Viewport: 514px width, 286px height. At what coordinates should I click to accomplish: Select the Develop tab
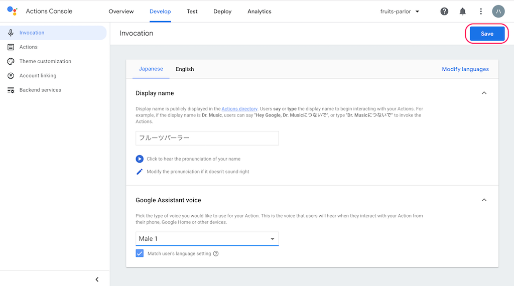tap(160, 12)
